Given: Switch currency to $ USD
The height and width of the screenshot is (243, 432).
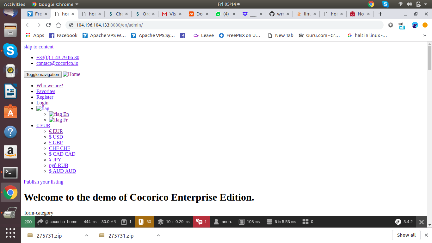Looking at the screenshot, I should tap(56, 137).
